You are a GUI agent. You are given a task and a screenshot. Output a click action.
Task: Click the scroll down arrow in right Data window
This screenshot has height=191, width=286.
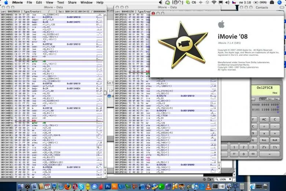tap(219, 169)
